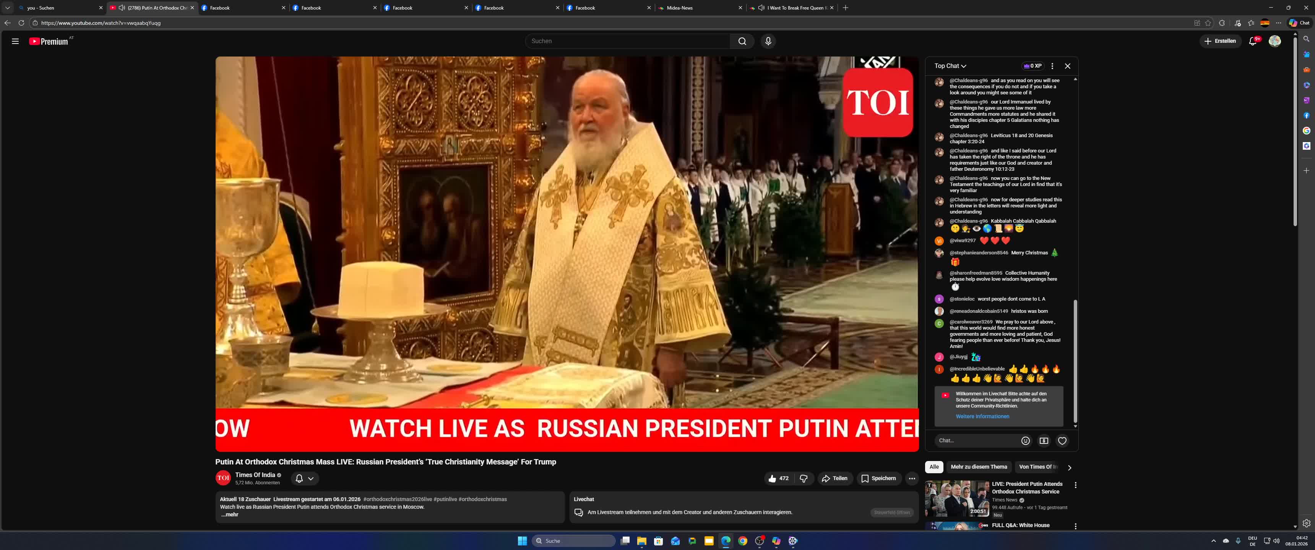The width and height of the screenshot is (1315, 550).
Task: Open the subscription notification bell dropdown
Action: click(305, 478)
